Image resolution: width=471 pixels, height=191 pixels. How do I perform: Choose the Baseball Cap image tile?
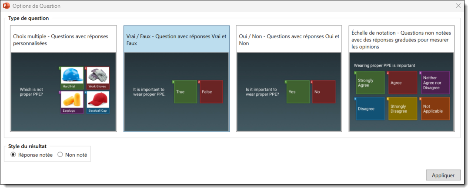click(x=97, y=102)
